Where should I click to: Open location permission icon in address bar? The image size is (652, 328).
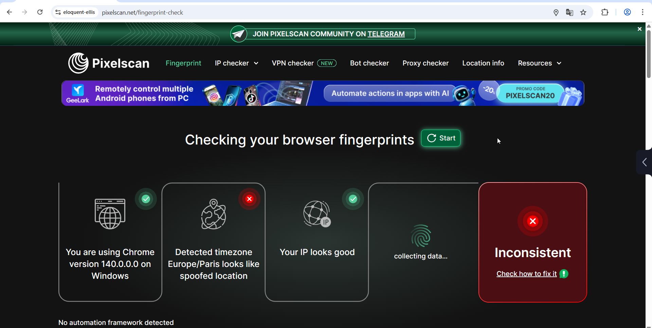[x=556, y=13]
